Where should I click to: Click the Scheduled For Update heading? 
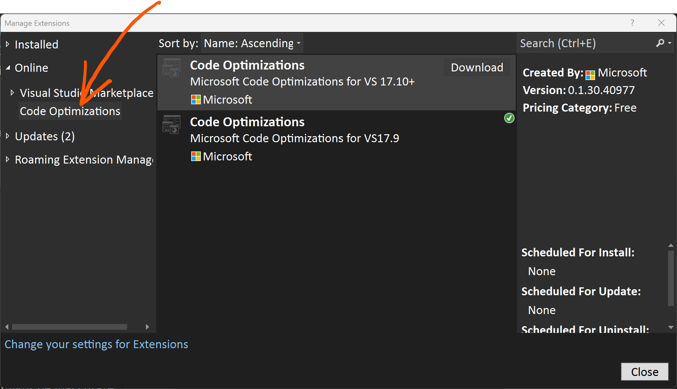pyautogui.click(x=581, y=291)
